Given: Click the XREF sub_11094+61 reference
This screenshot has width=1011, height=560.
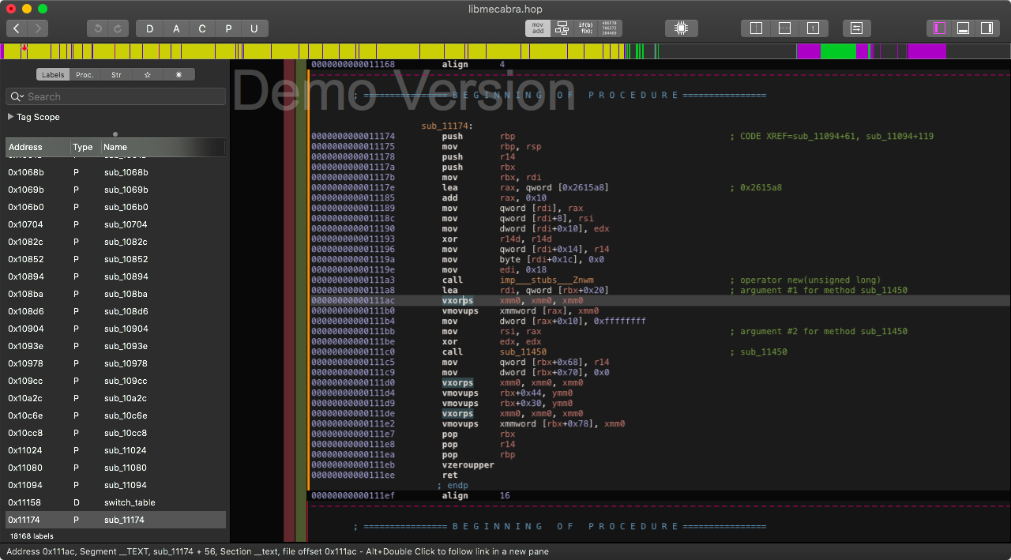Looking at the screenshot, I should tap(826, 137).
